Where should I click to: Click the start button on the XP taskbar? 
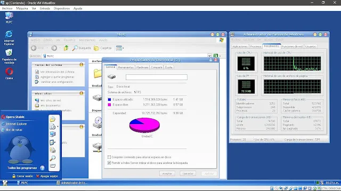point(5,183)
